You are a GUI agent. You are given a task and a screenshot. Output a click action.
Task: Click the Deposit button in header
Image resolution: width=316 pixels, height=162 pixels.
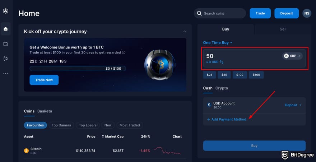pos(287,13)
